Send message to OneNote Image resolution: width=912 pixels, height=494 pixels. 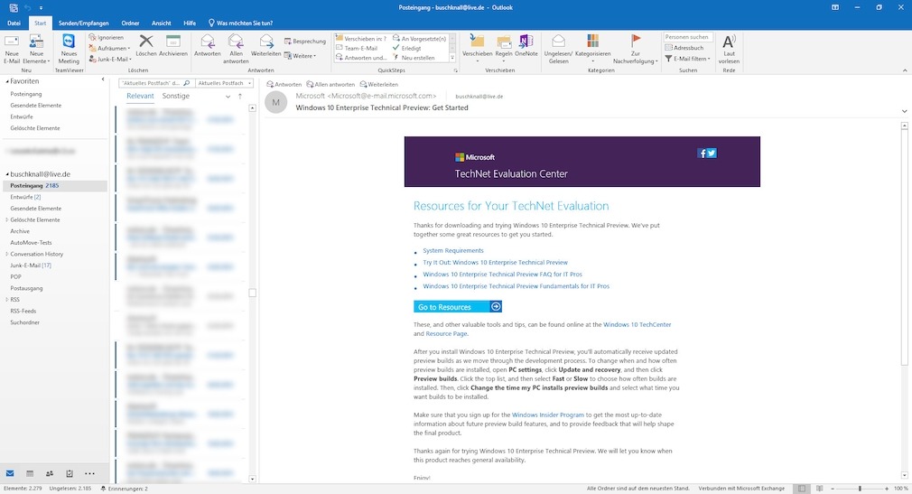[x=526, y=45]
